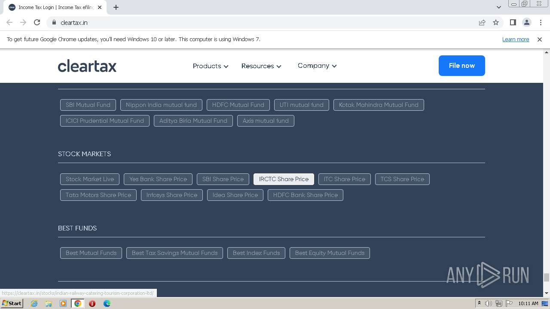Open Best Equity Mutual Funds link
Image resolution: width=550 pixels, height=309 pixels.
point(330,253)
